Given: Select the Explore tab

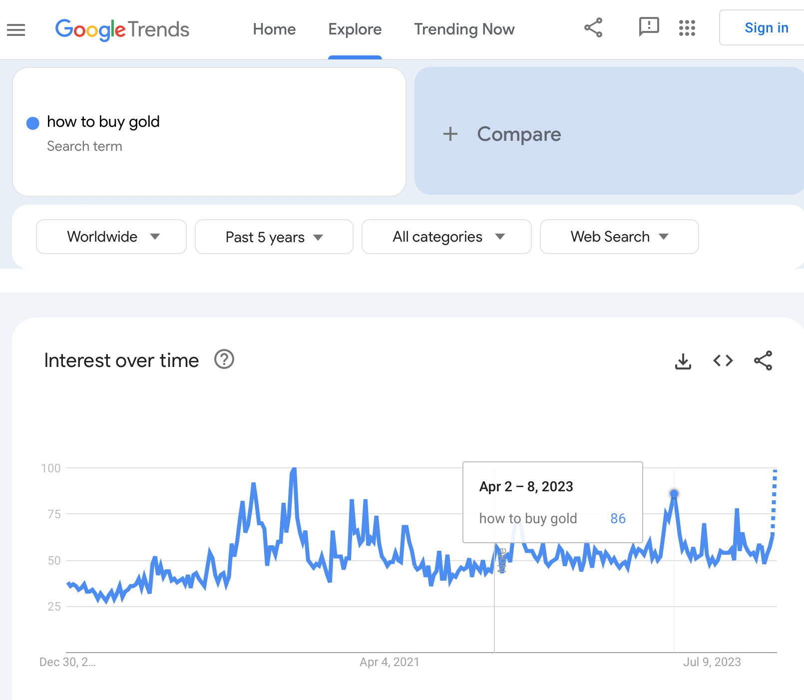Looking at the screenshot, I should click(x=355, y=29).
